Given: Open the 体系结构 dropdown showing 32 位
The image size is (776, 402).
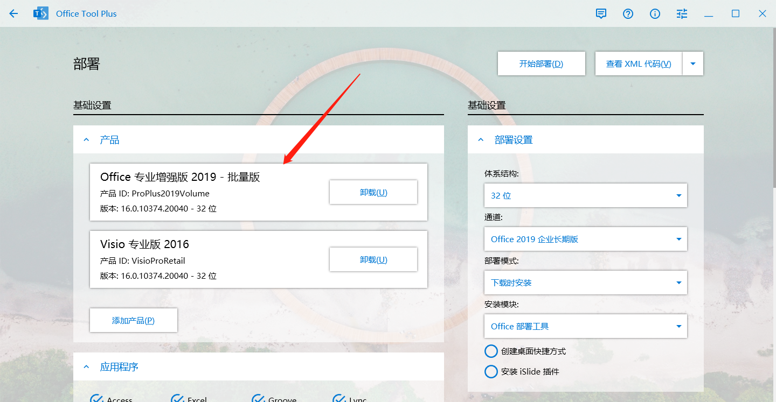Looking at the screenshot, I should [585, 195].
